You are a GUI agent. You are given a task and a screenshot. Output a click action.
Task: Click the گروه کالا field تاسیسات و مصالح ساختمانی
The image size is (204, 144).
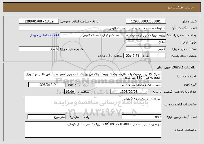pos(128,85)
